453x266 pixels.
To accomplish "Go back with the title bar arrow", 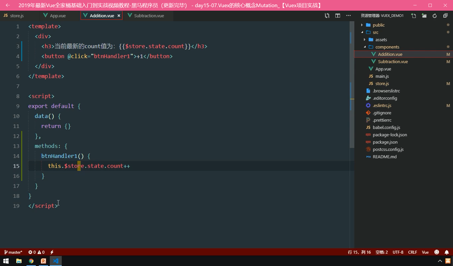I will pyautogui.click(x=8, y=5).
